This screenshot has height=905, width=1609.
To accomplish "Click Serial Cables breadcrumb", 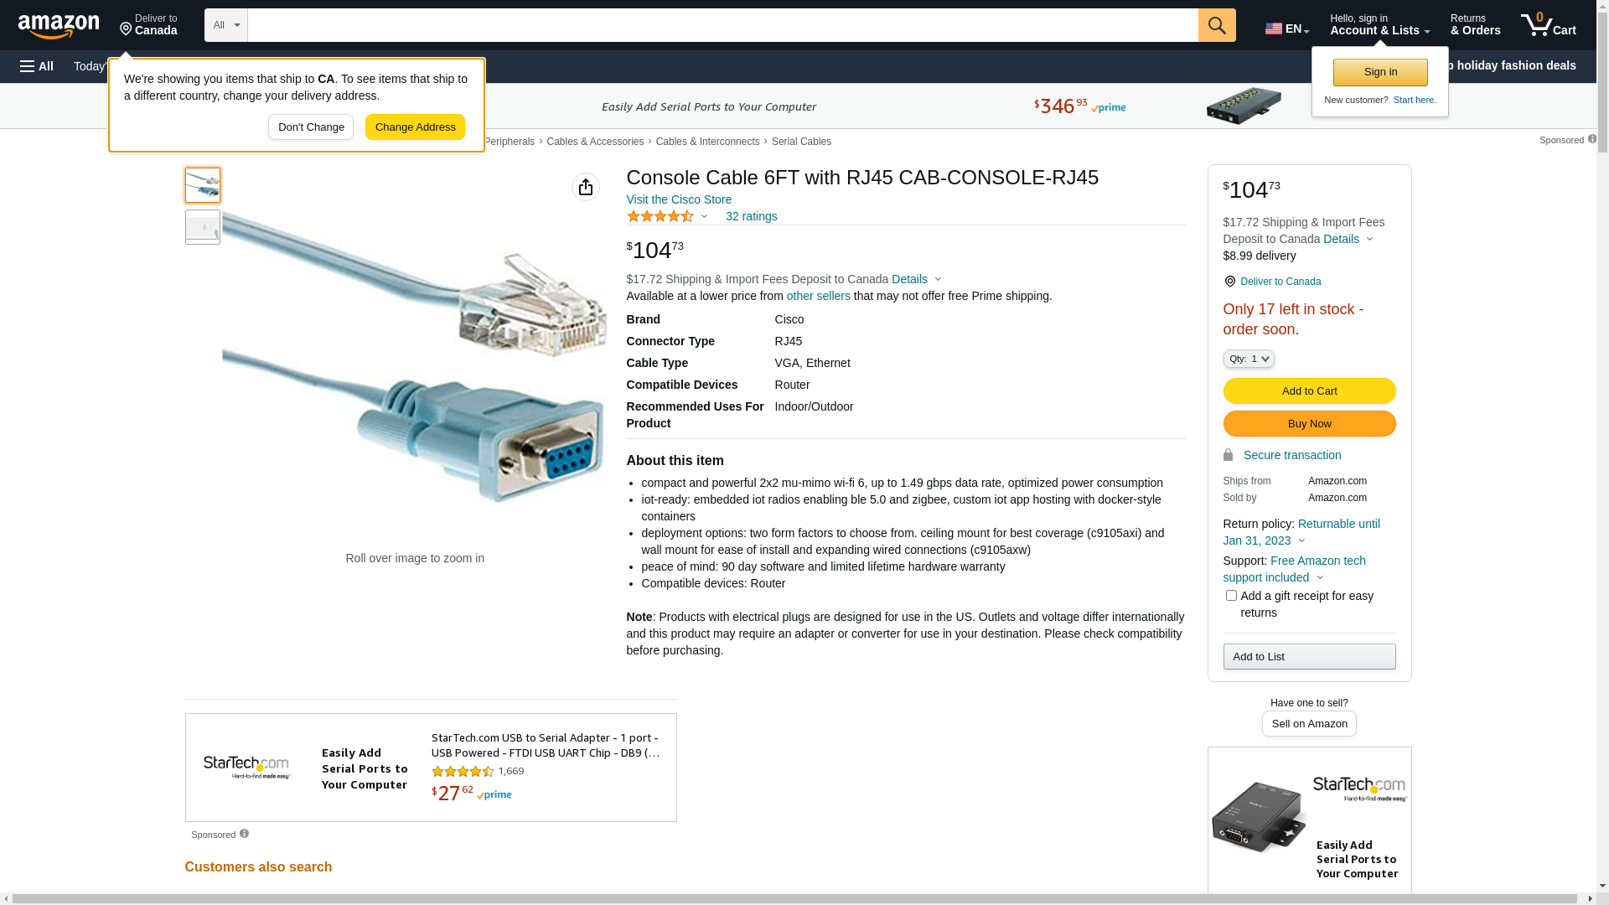I will [801, 142].
